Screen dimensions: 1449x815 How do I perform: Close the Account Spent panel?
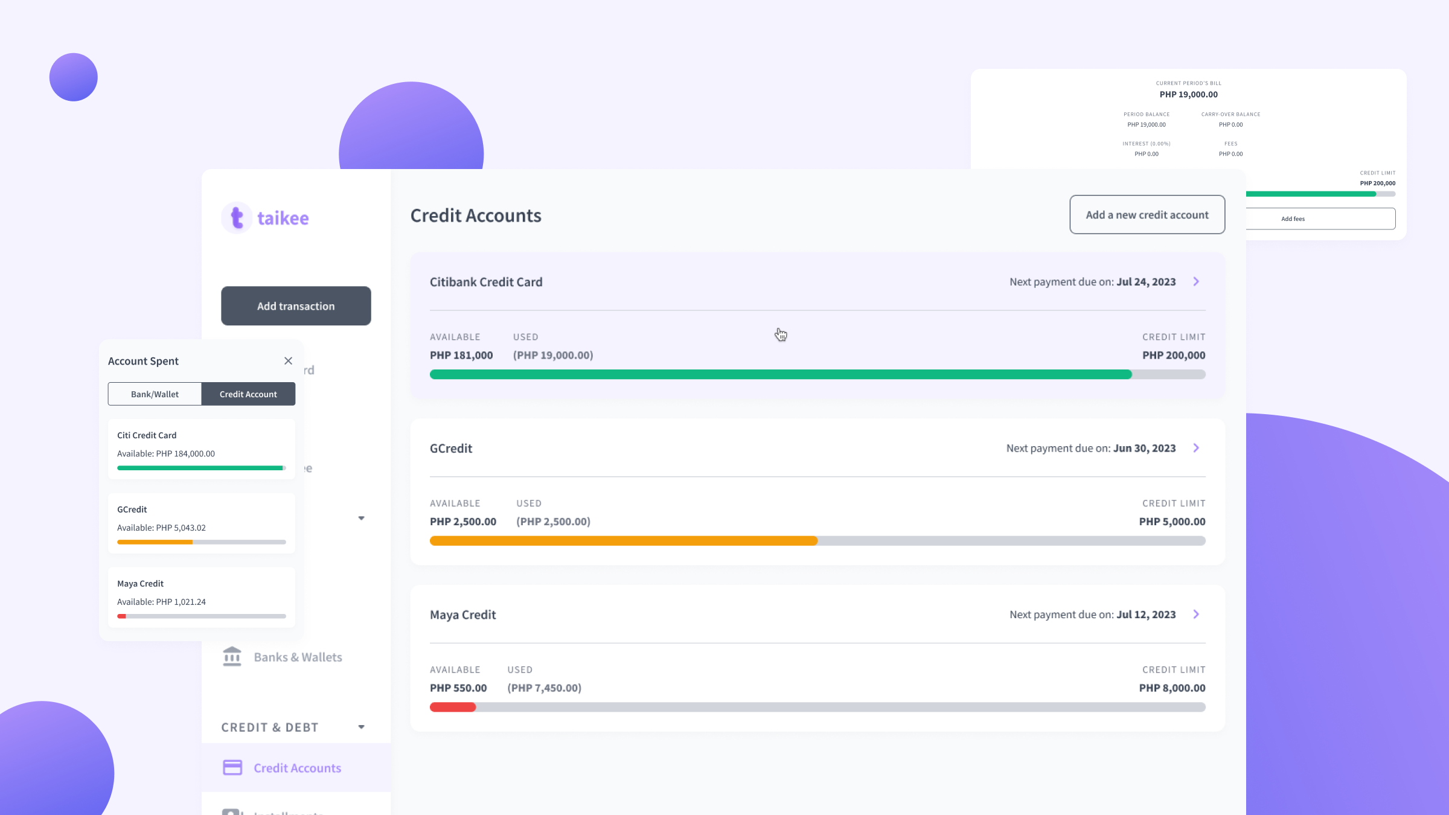tap(288, 360)
